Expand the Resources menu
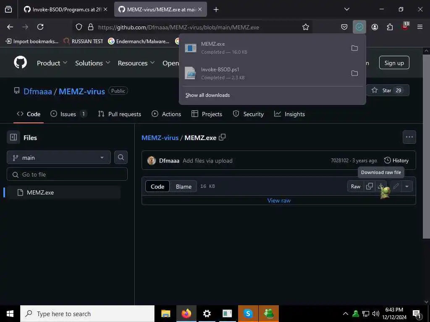 coord(136,63)
